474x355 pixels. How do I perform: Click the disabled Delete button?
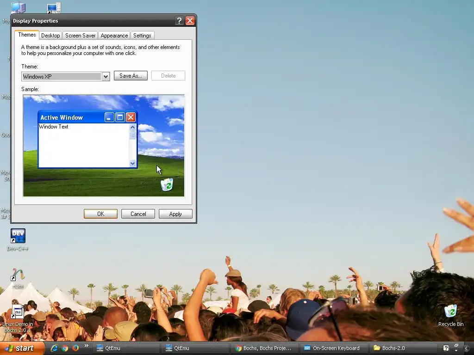click(x=168, y=76)
